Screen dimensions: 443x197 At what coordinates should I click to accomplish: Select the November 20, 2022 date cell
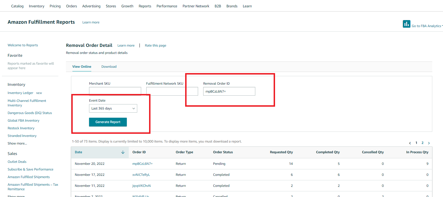[90, 164]
